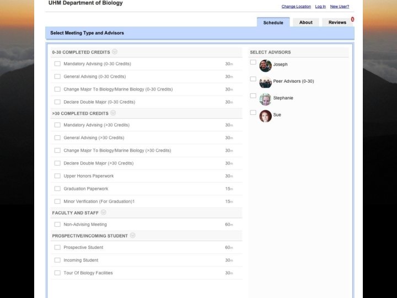Check Upper Honors Paperwork
This screenshot has width=397, height=298.
tap(57, 176)
